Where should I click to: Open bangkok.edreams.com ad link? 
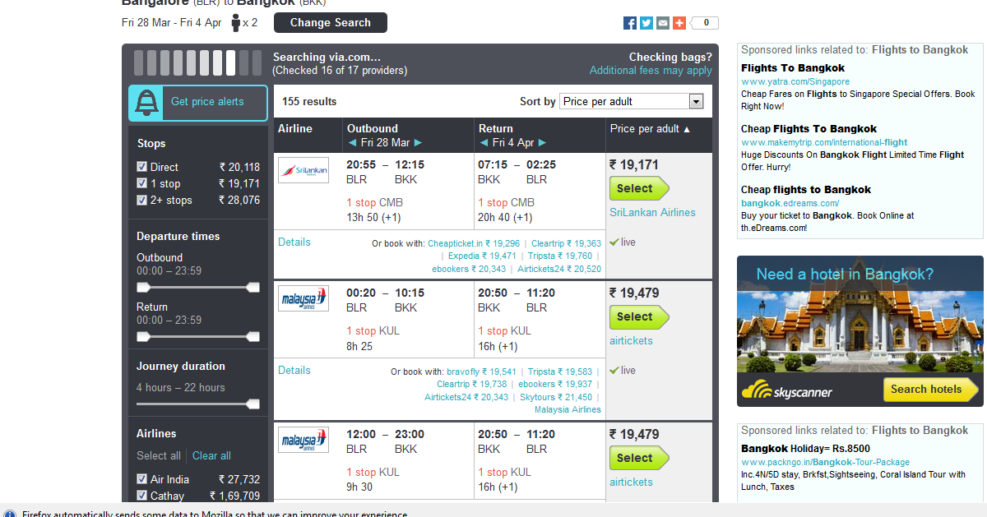click(790, 204)
